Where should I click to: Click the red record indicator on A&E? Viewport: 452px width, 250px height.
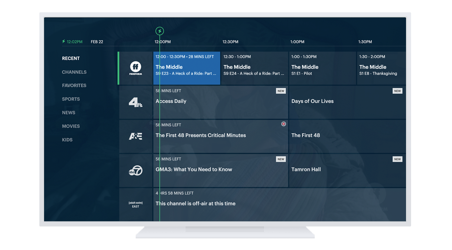pyautogui.click(x=283, y=124)
